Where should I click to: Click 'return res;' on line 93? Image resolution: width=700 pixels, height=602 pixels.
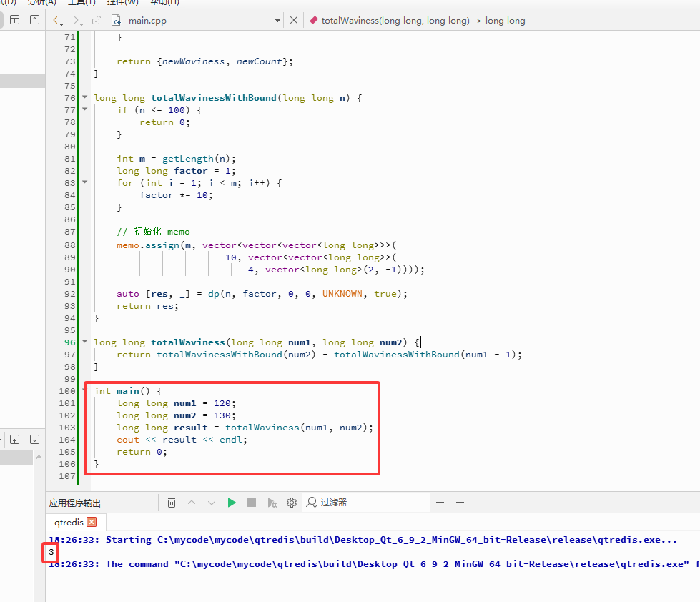pyautogui.click(x=148, y=306)
